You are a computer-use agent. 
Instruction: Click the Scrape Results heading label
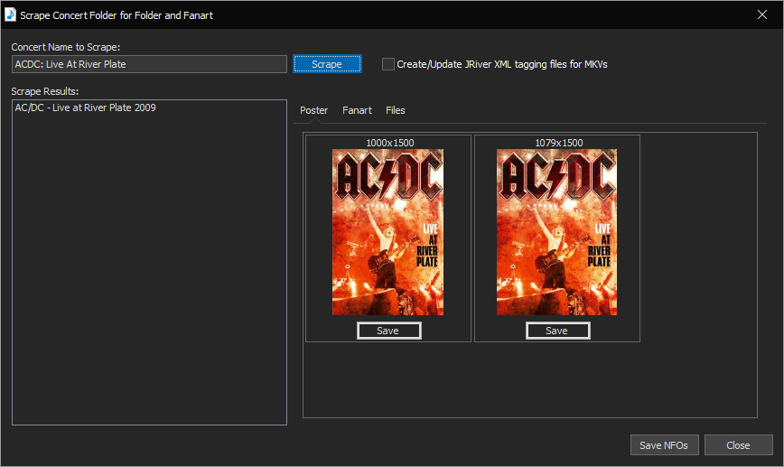tap(45, 91)
